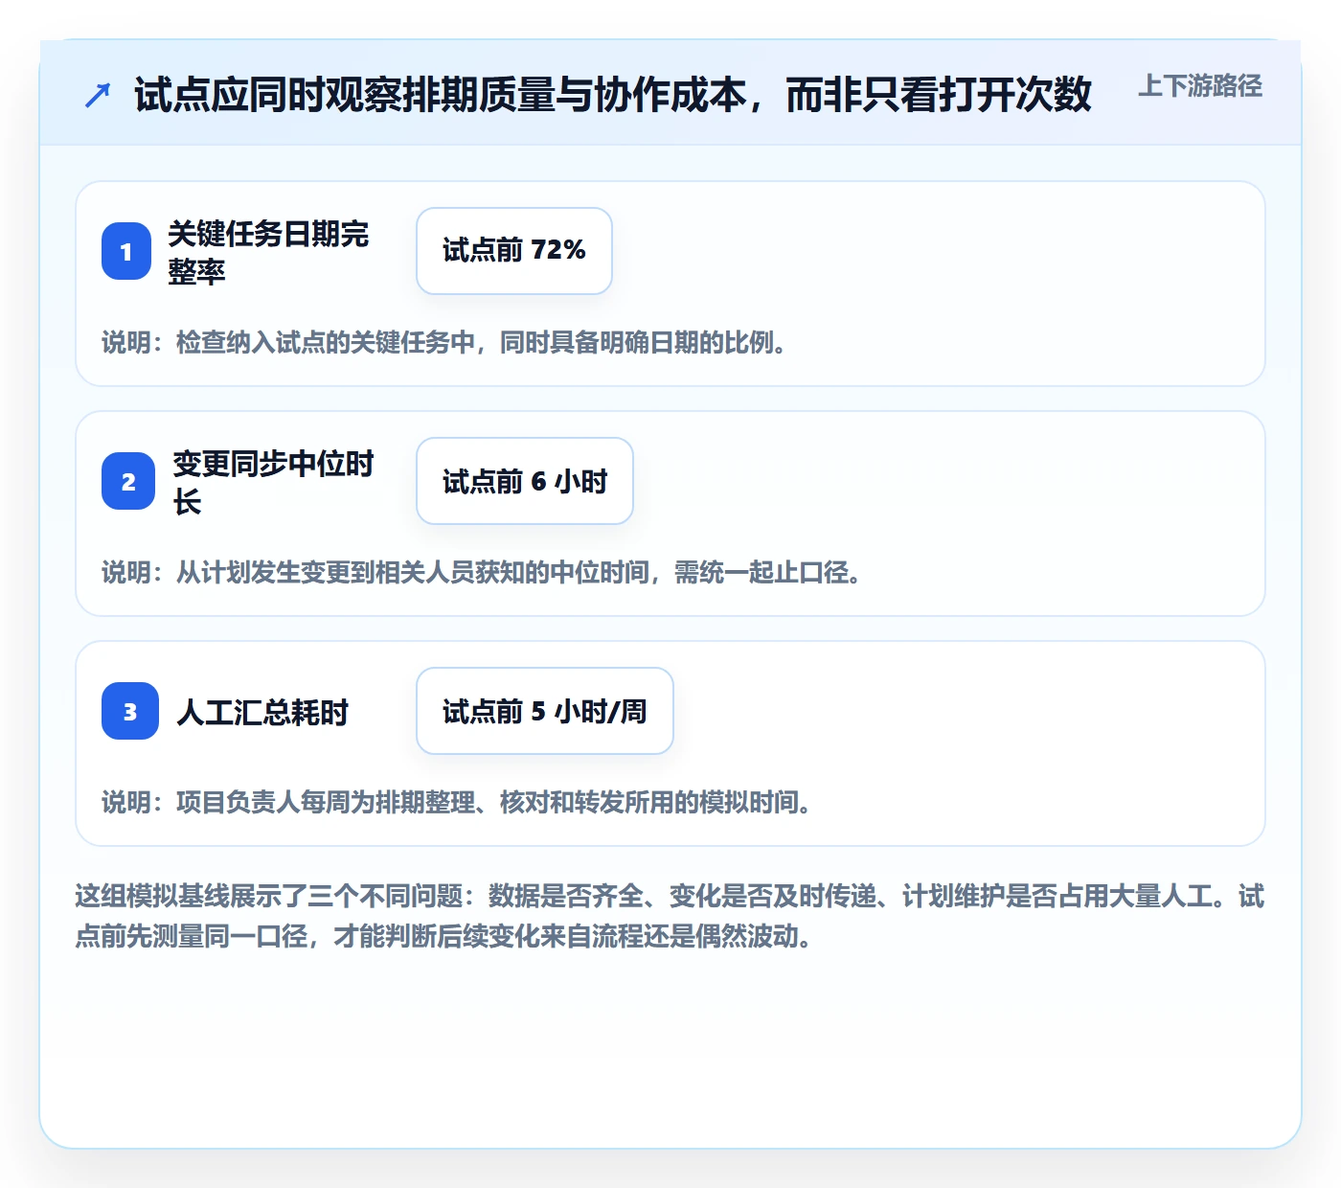Click the metric title 变更同步中位时长
The width and height of the screenshot is (1341, 1188).
tap(273, 482)
